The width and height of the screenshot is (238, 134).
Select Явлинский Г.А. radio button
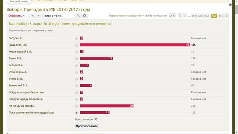pos(76,86)
